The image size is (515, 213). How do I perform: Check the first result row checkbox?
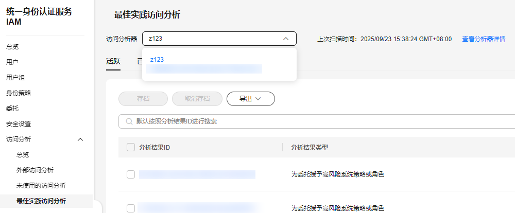131,174
